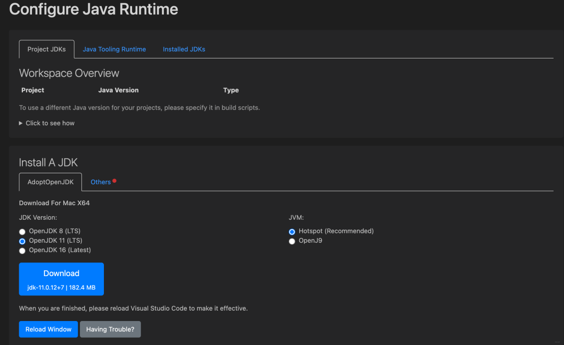Switch to the Others tab
Image resolution: width=564 pixels, height=345 pixels.
(101, 182)
